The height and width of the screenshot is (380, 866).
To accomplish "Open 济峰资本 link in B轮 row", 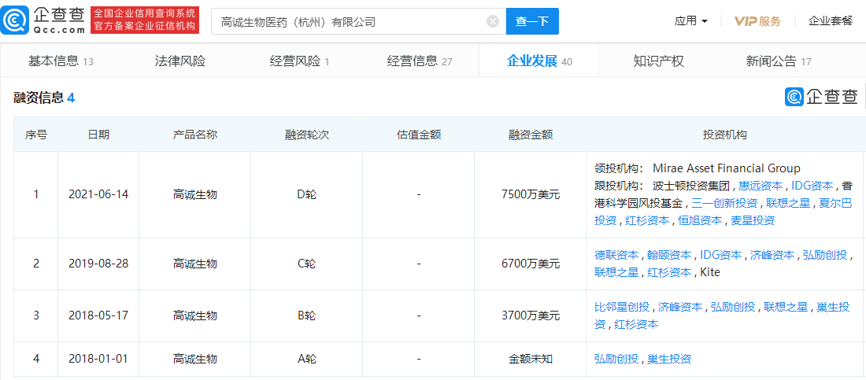I will point(680,307).
